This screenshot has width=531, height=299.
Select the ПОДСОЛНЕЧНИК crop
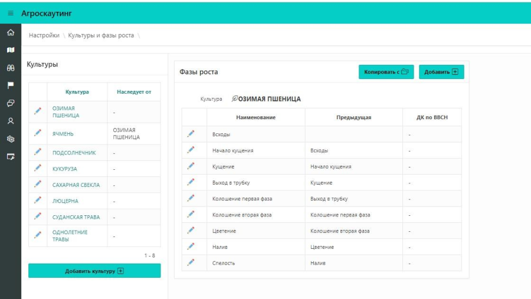[74, 153]
